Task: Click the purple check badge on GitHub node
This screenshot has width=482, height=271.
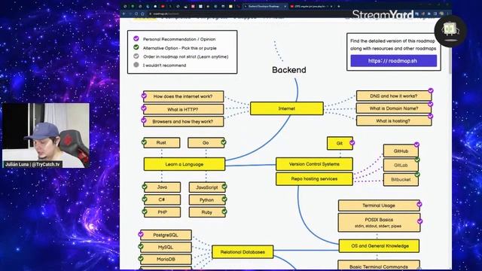Action: coord(416,145)
